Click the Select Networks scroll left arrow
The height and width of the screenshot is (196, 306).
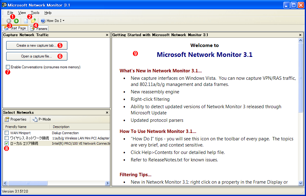click(5, 183)
